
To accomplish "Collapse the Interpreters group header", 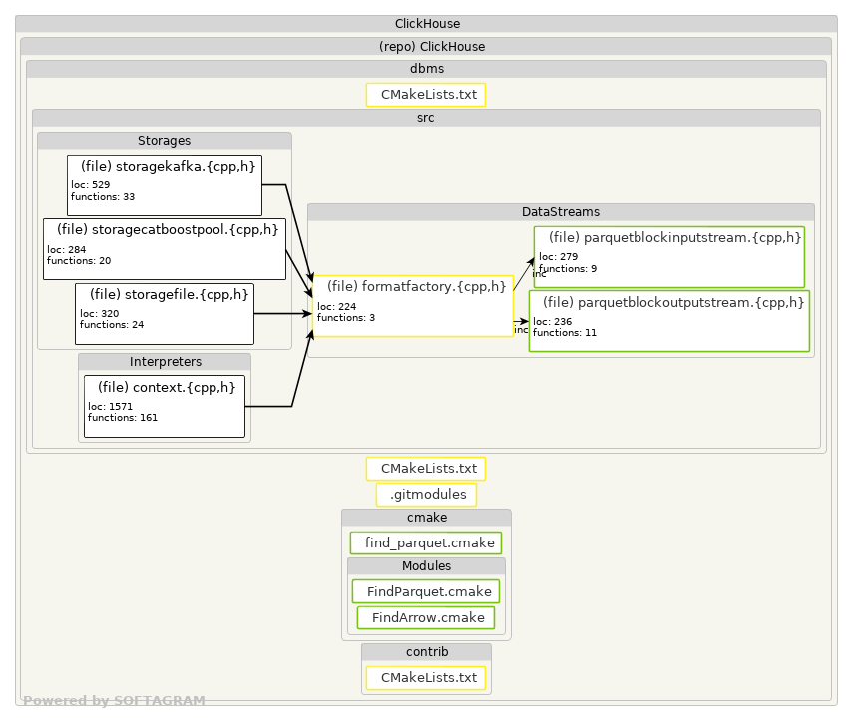I will tap(164, 362).
